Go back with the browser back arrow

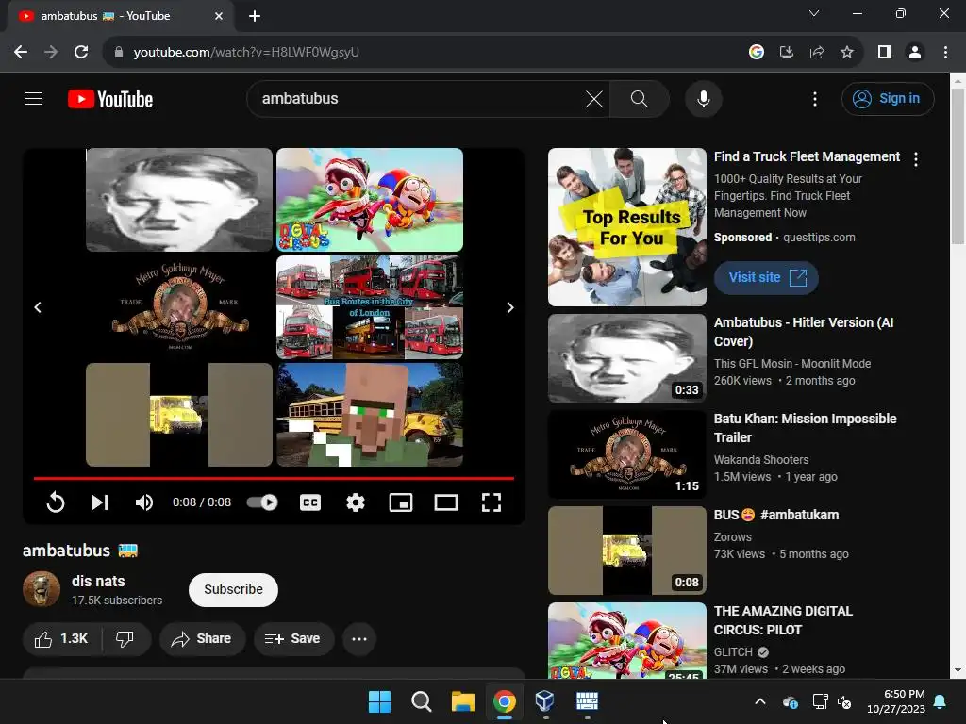(21, 53)
